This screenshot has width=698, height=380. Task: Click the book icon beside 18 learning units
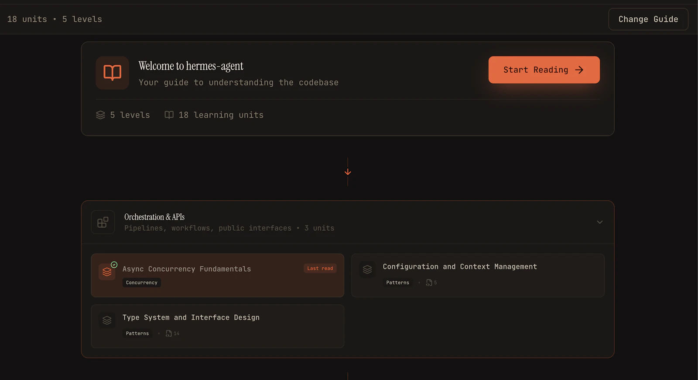click(169, 115)
